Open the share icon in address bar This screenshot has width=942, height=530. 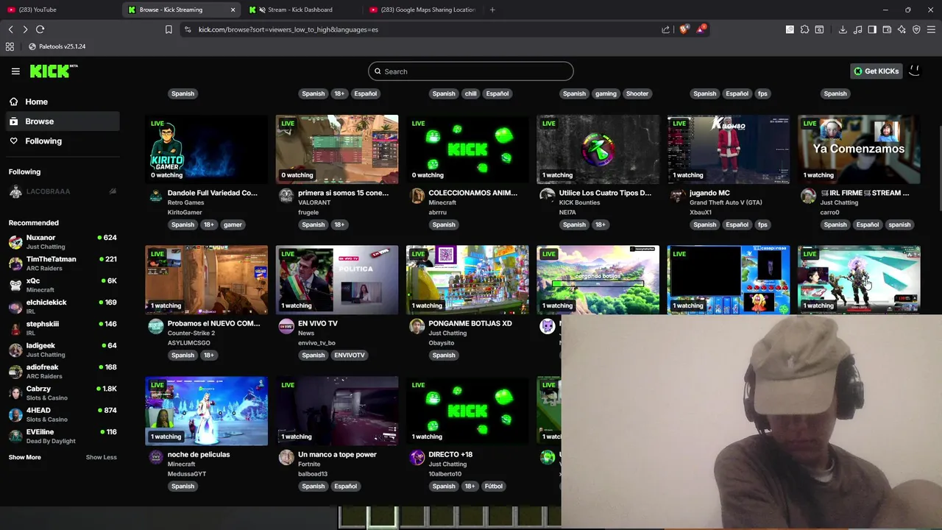point(666,29)
